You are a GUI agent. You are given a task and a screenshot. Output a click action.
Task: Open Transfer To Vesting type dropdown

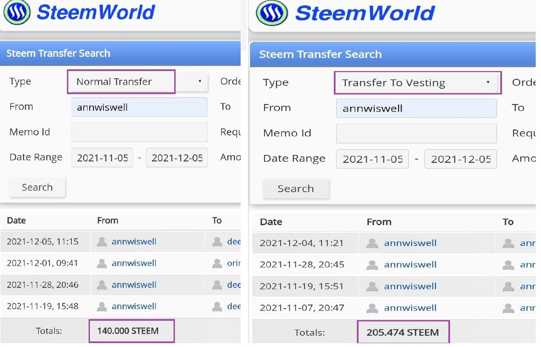click(416, 83)
